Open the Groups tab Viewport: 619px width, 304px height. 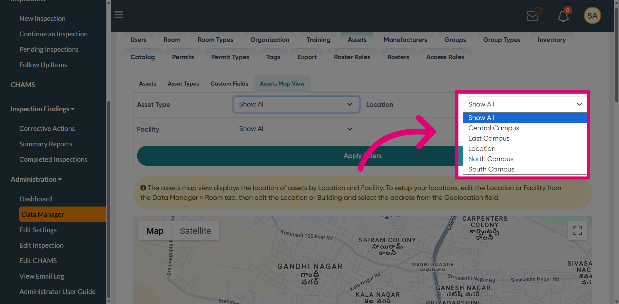click(x=455, y=40)
